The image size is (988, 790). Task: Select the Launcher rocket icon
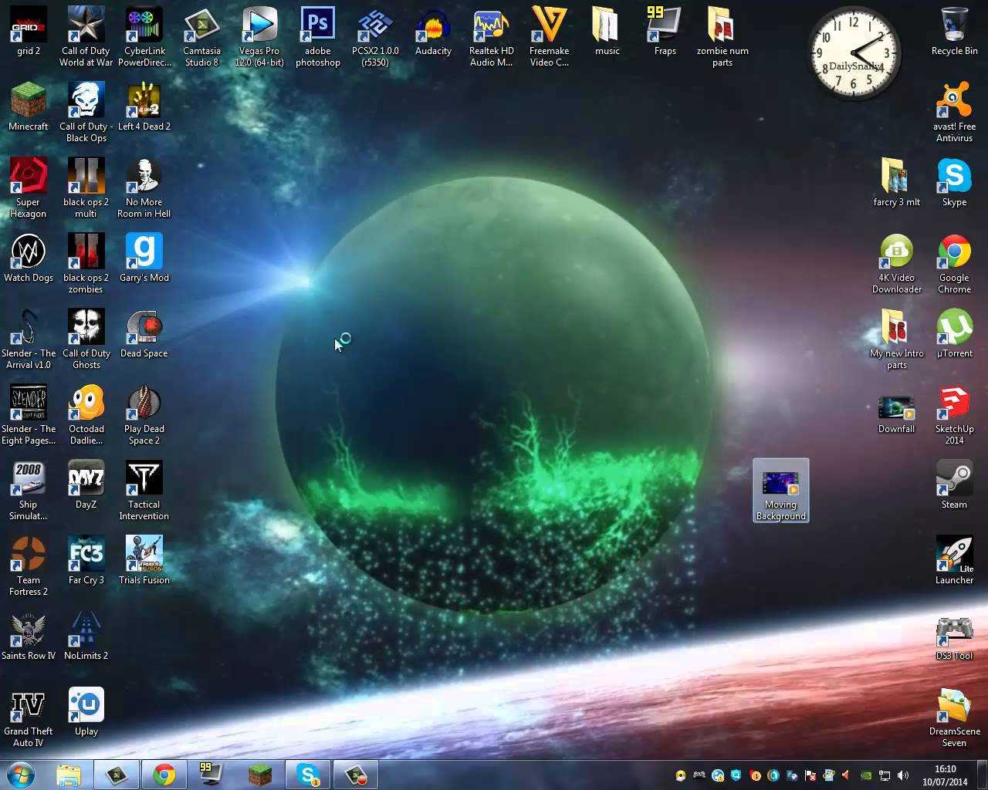point(954,561)
